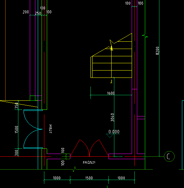The image size is (184, 188).
Task: Select the 1600 dimension text
Action: point(111,93)
